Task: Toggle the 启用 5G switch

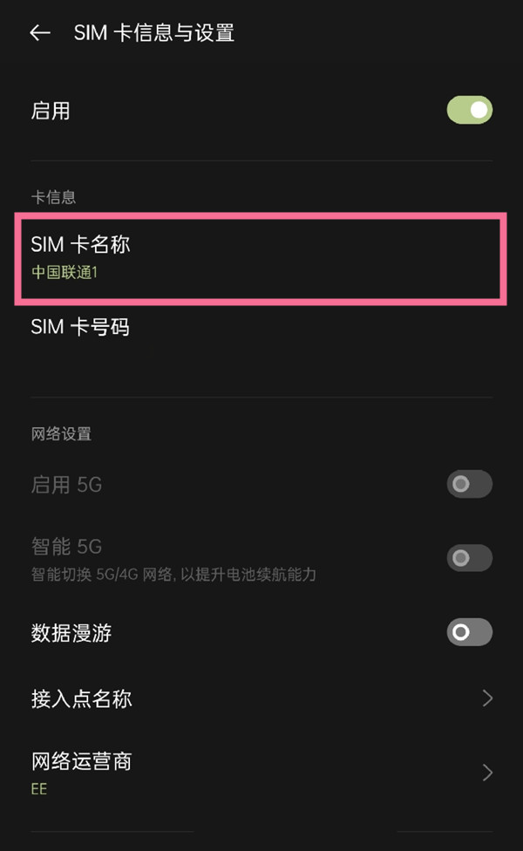Action: coord(469,484)
